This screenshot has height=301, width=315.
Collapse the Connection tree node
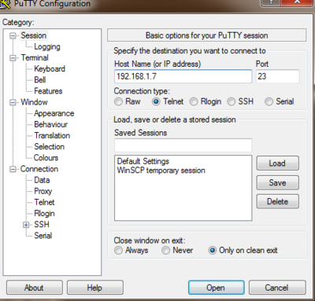[x=13, y=169]
